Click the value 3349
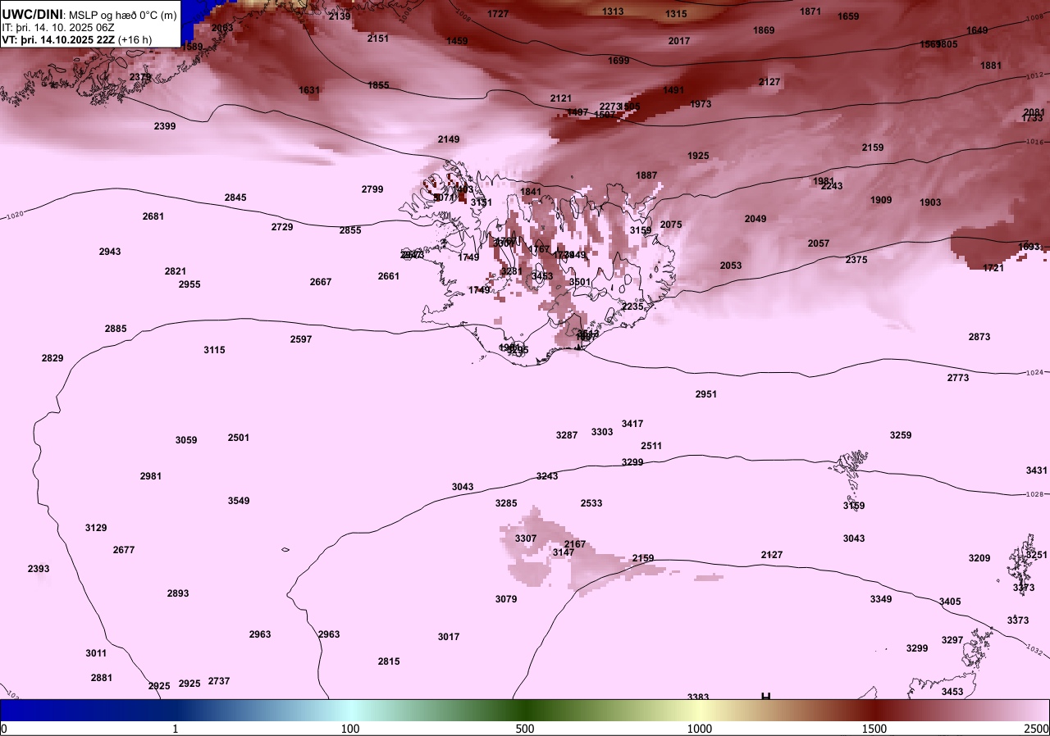The height and width of the screenshot is (736, 1050). coord(881,599)
